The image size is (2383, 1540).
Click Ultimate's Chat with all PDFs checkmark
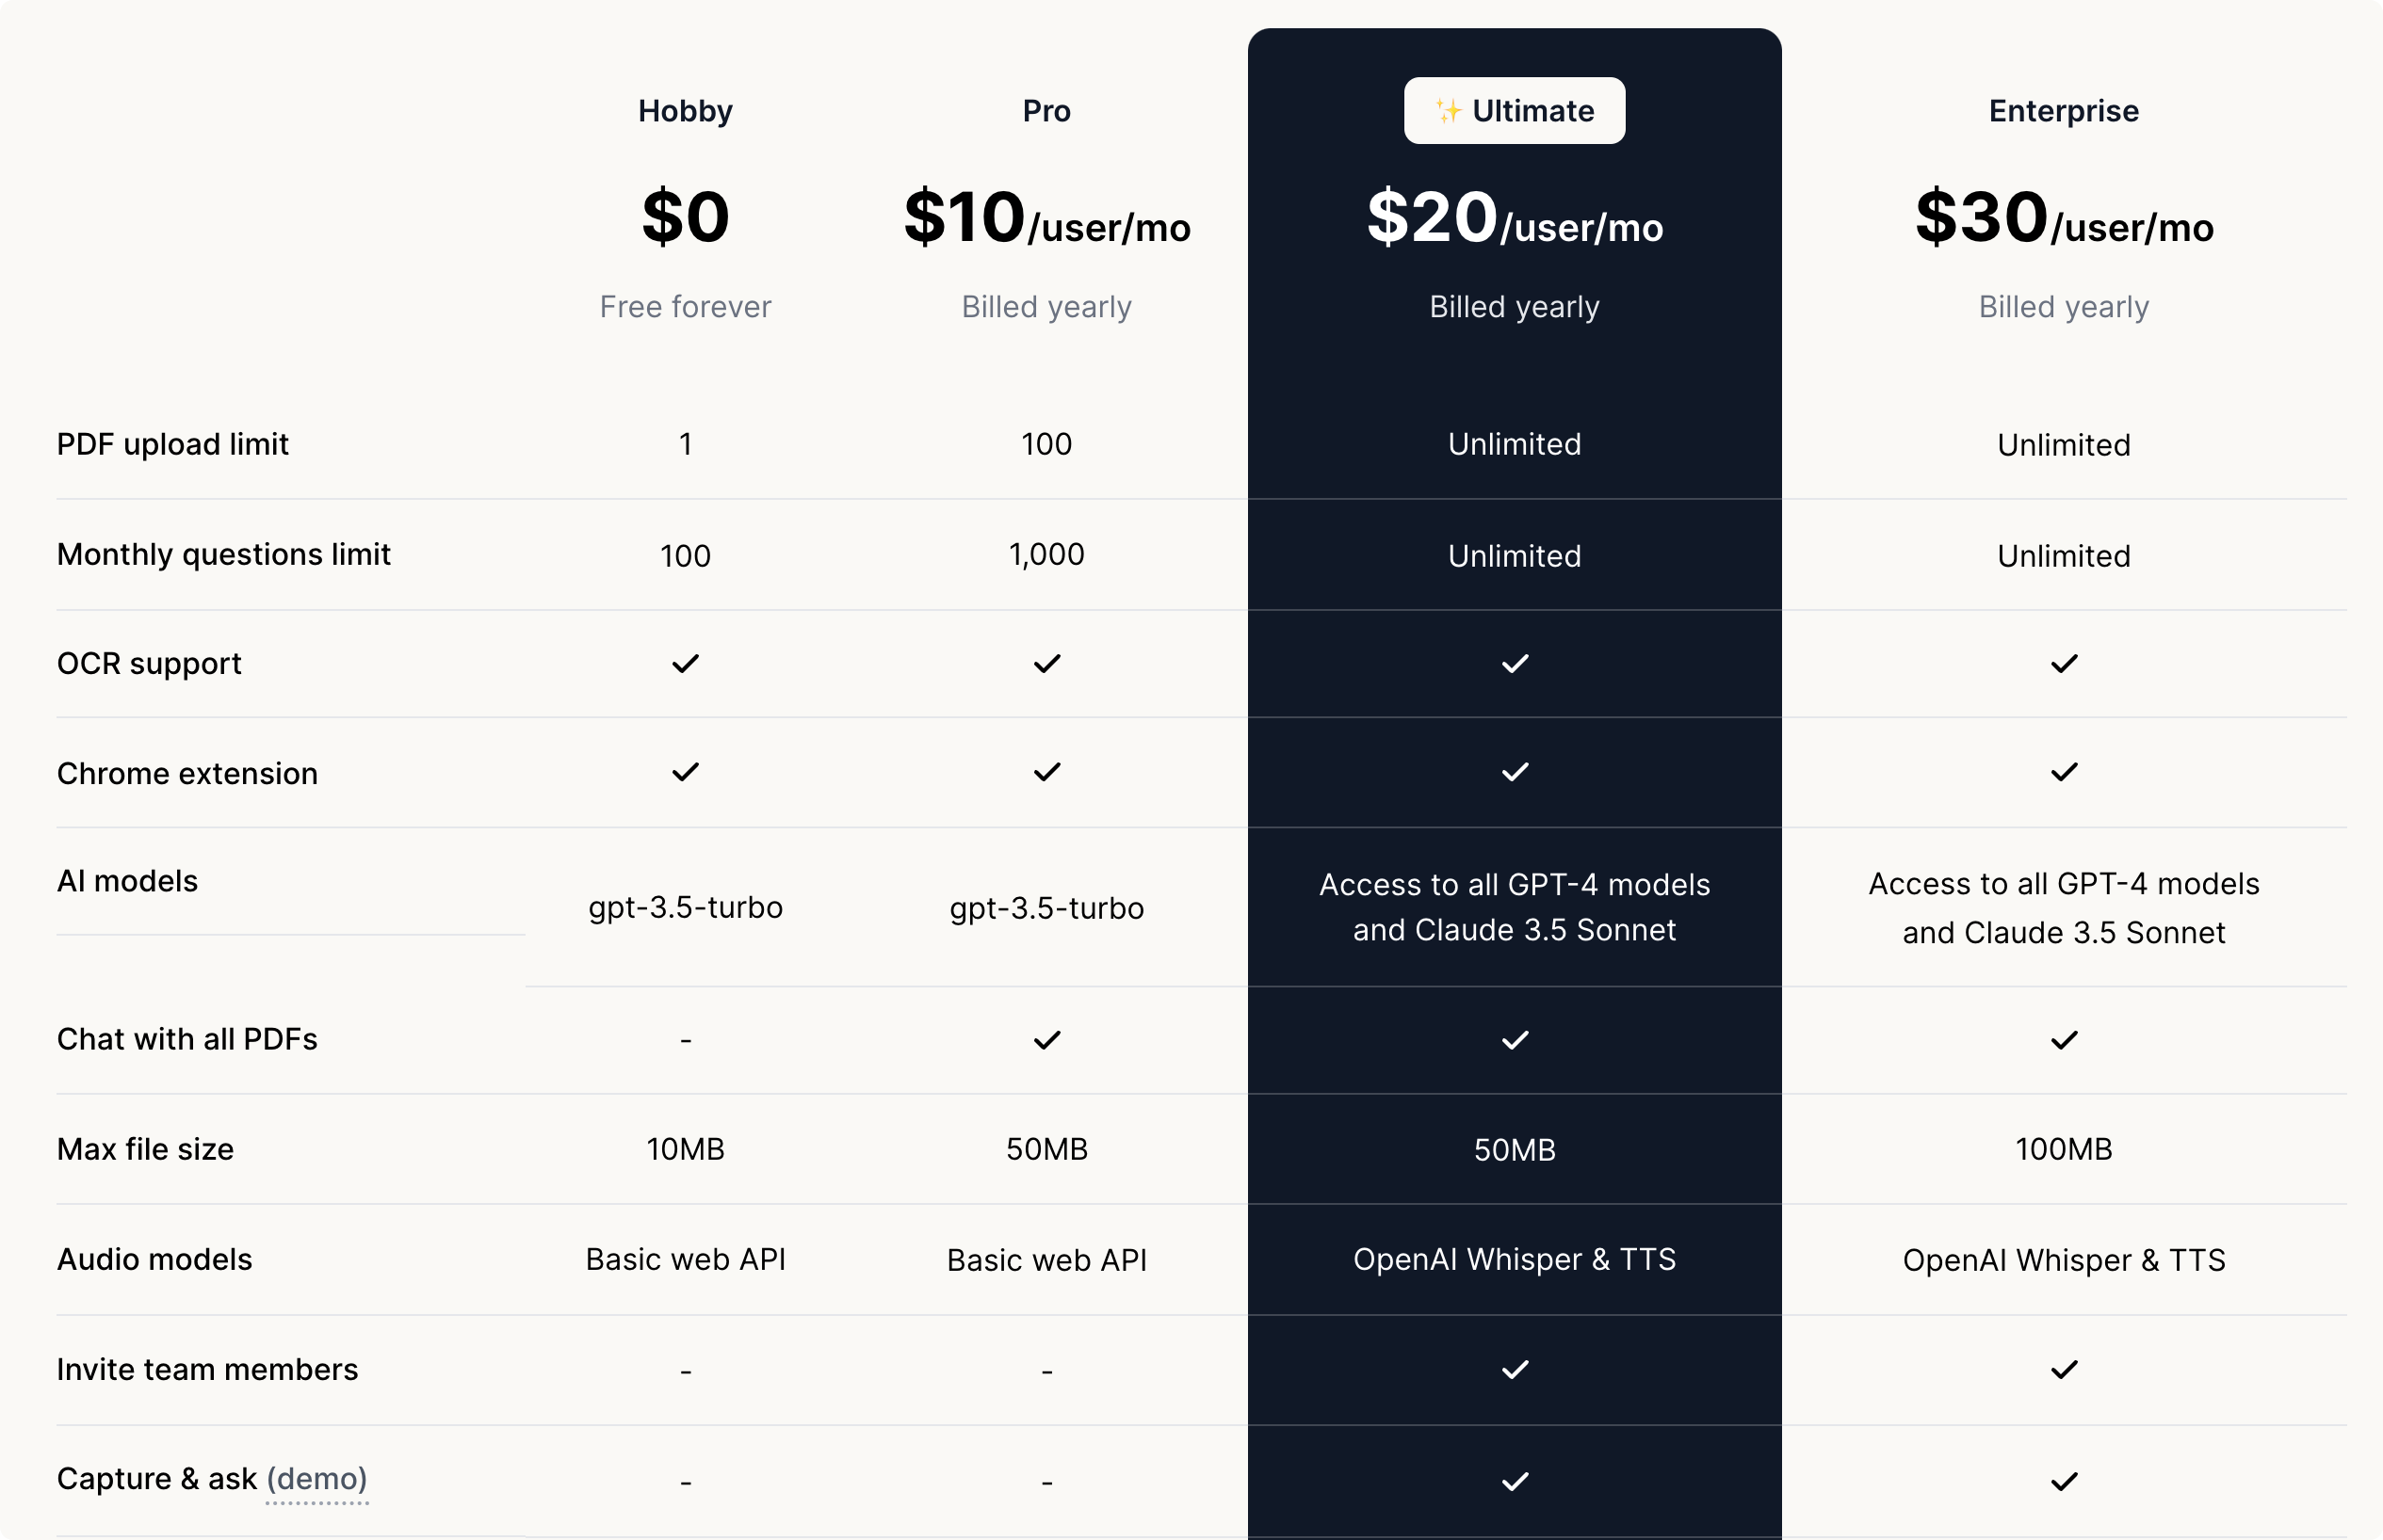tap(1515, 1040)
